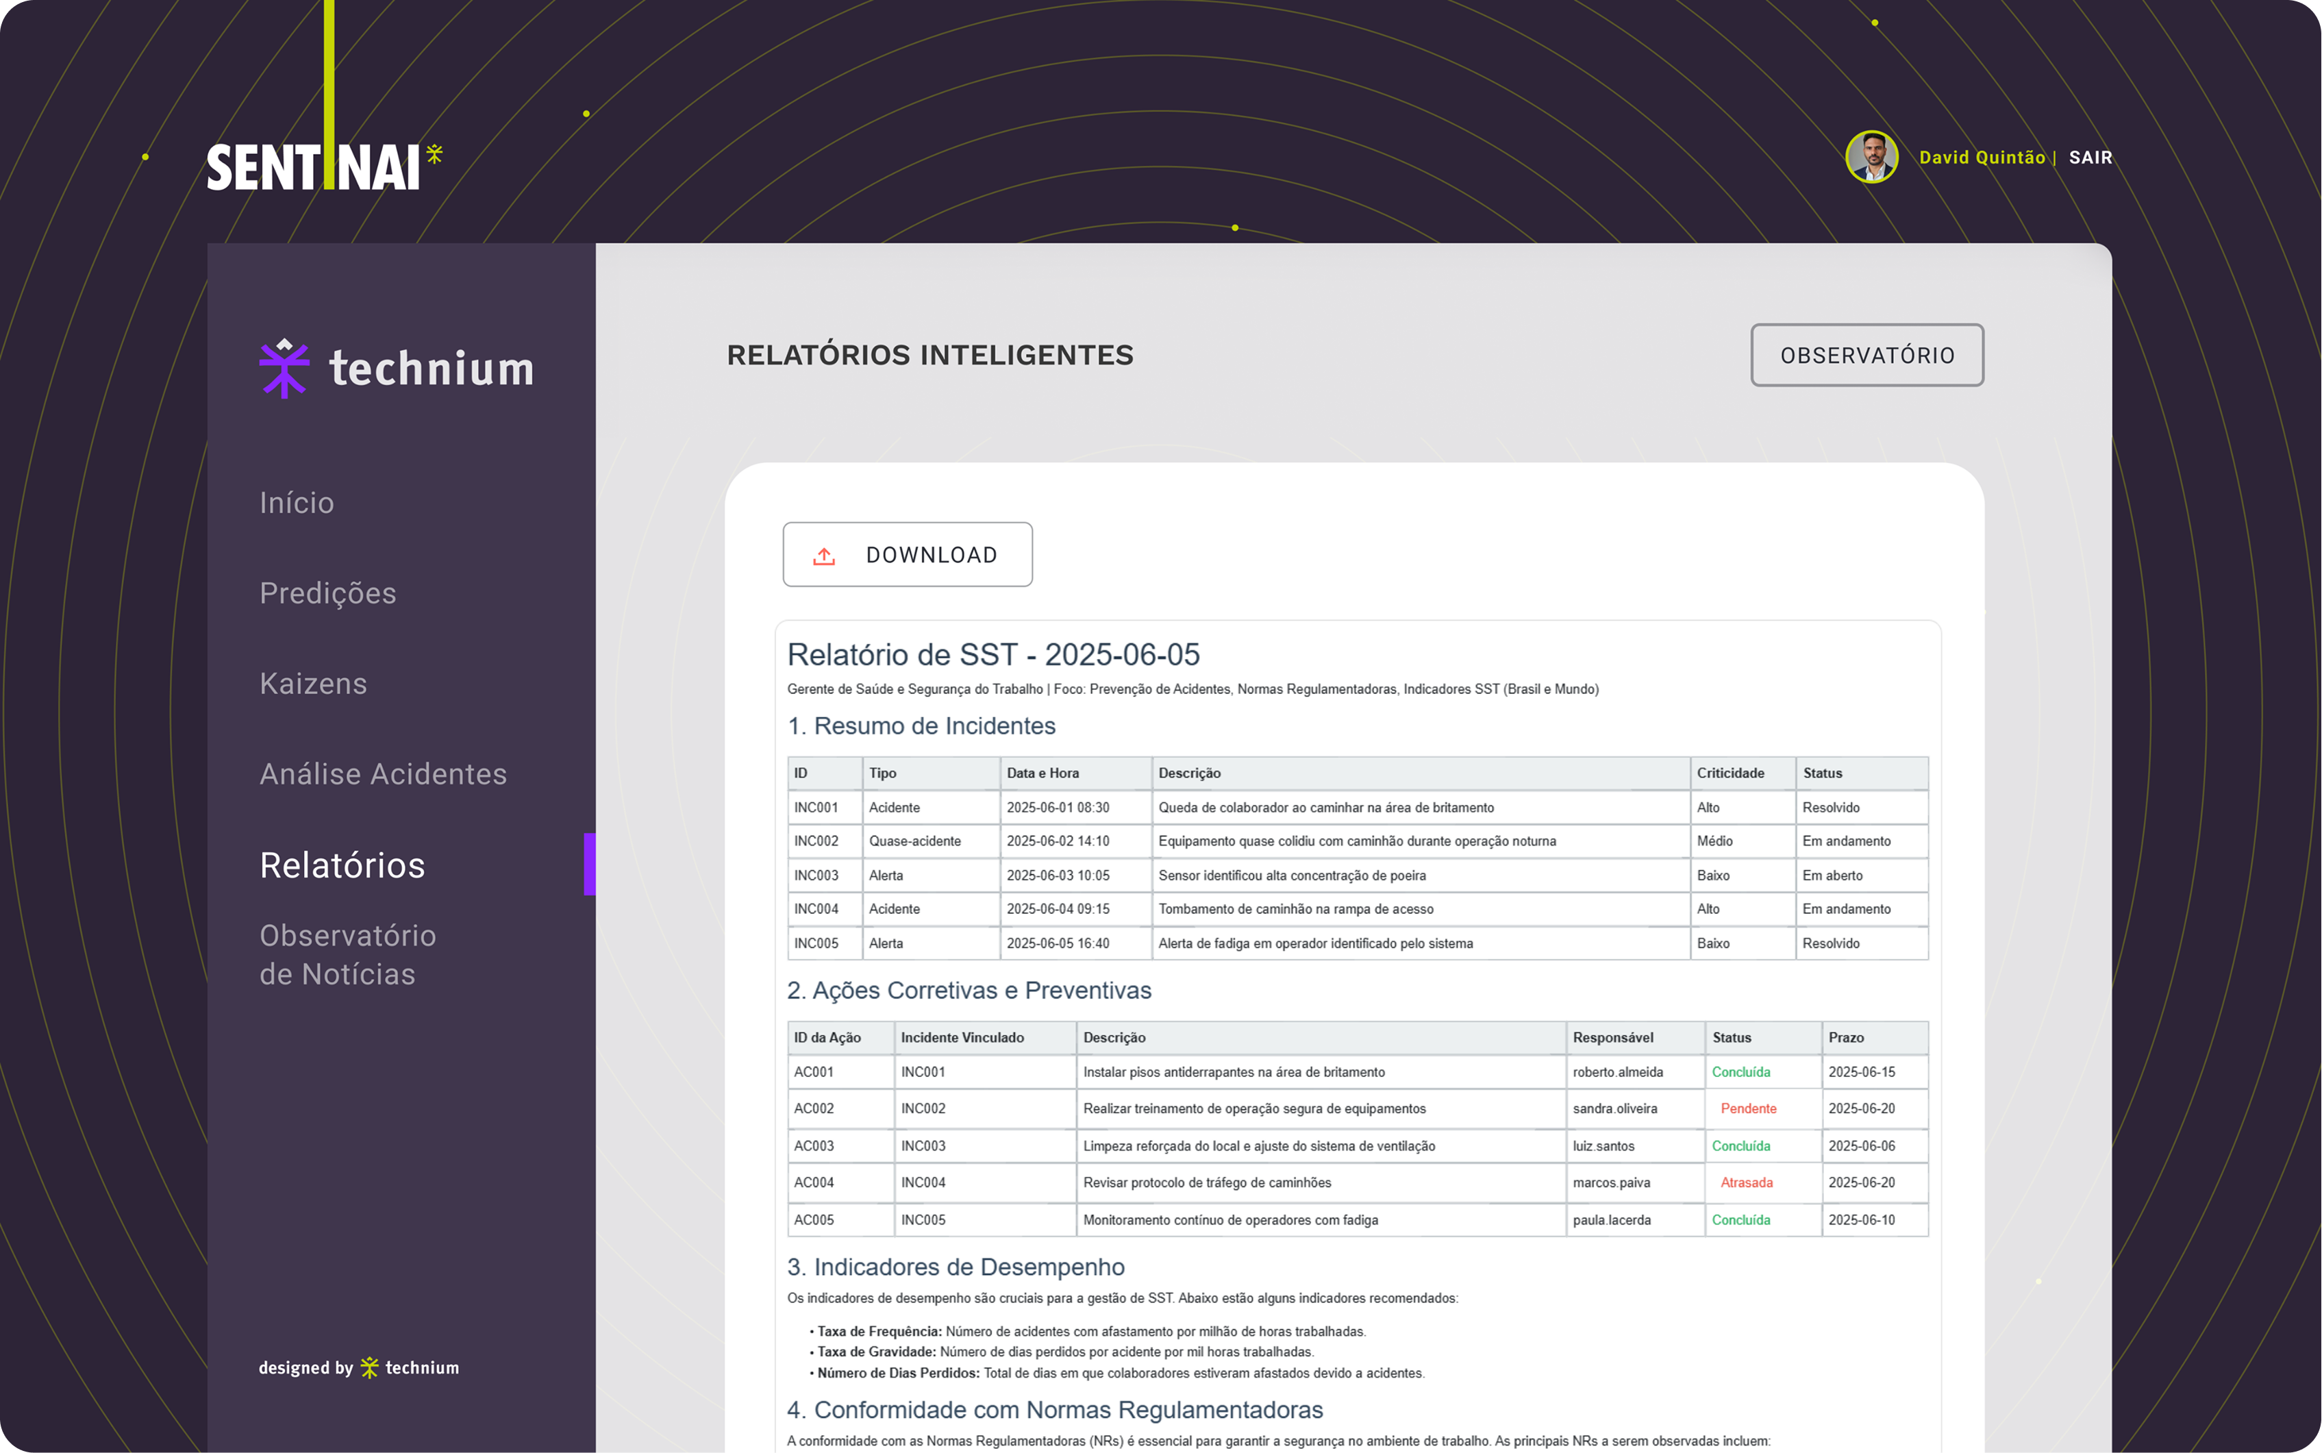Click 'Concluída' status in AC005 row
Viewport: 2322px width, 1453px height.
pos(1740,1219)
